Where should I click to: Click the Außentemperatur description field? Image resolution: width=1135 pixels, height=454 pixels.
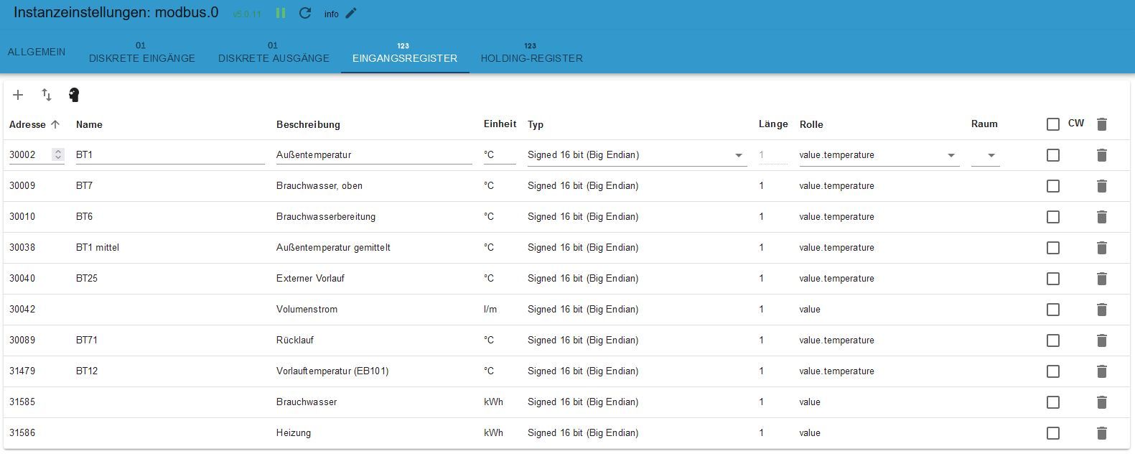(373, 155)
